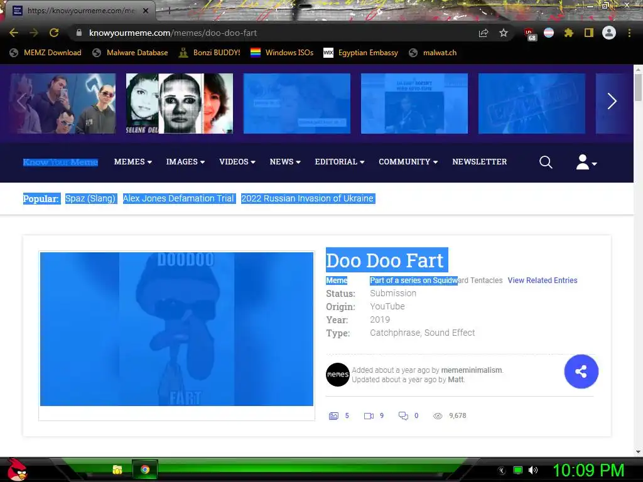Go to previous carousel slide arrow
The width and height of the screenshot is (643, 482).
tap(22, 101)
